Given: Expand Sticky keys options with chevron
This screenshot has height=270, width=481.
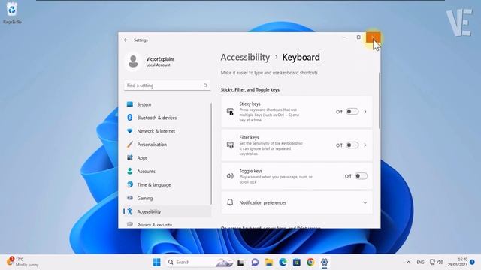Looking at the screenshot, I should 365,112.
